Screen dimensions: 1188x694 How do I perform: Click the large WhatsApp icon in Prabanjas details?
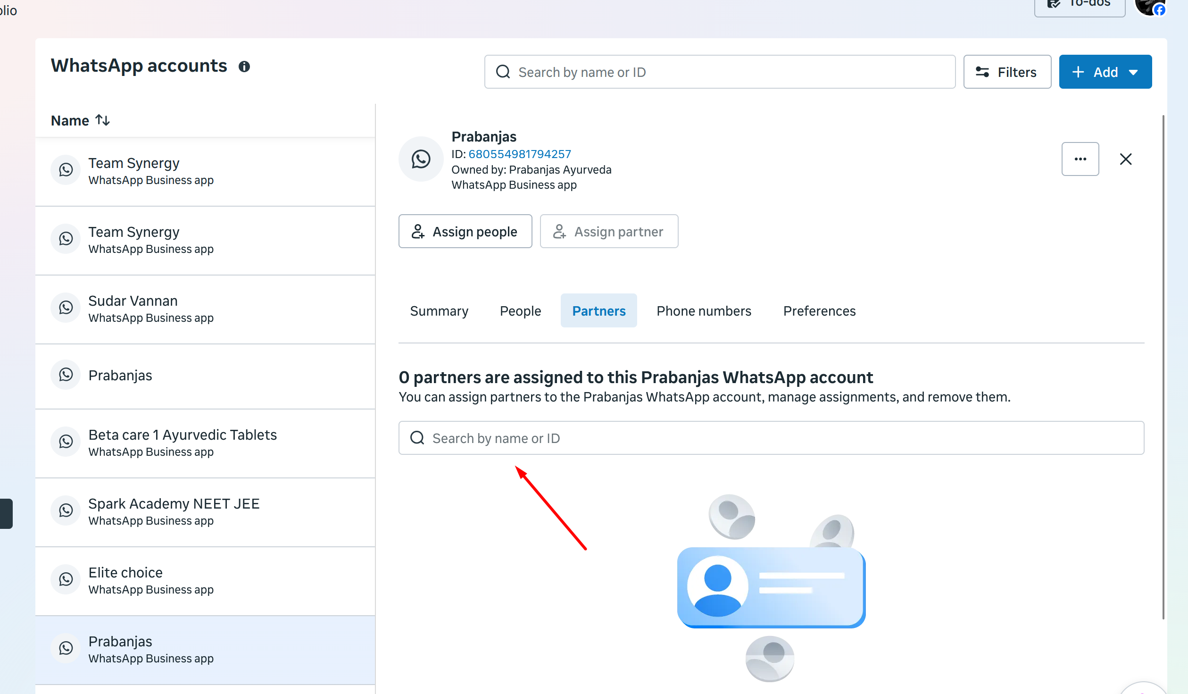421,159
